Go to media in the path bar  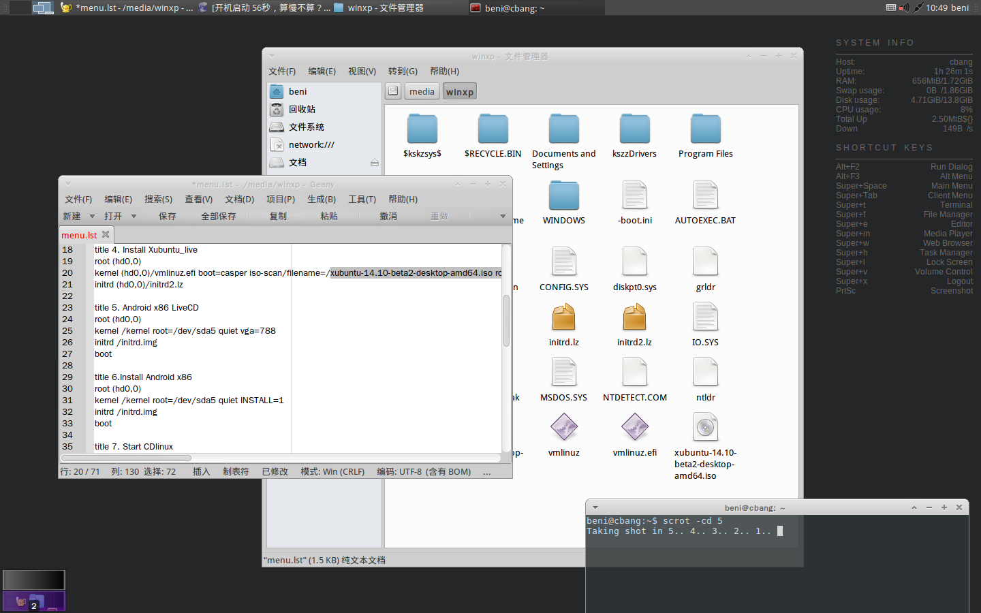422,91
